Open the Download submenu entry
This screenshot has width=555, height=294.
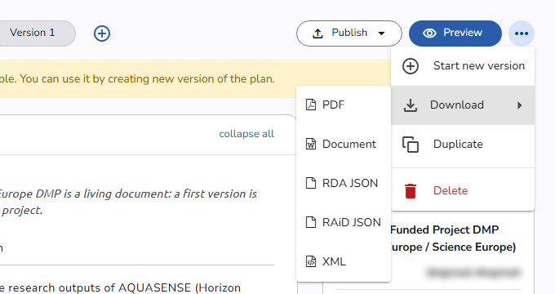(463, 105)
